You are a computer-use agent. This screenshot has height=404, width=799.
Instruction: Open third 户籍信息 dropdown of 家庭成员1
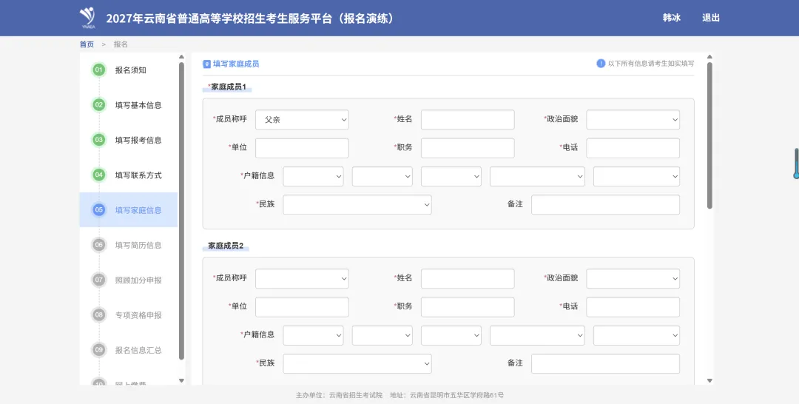[451, 176]
